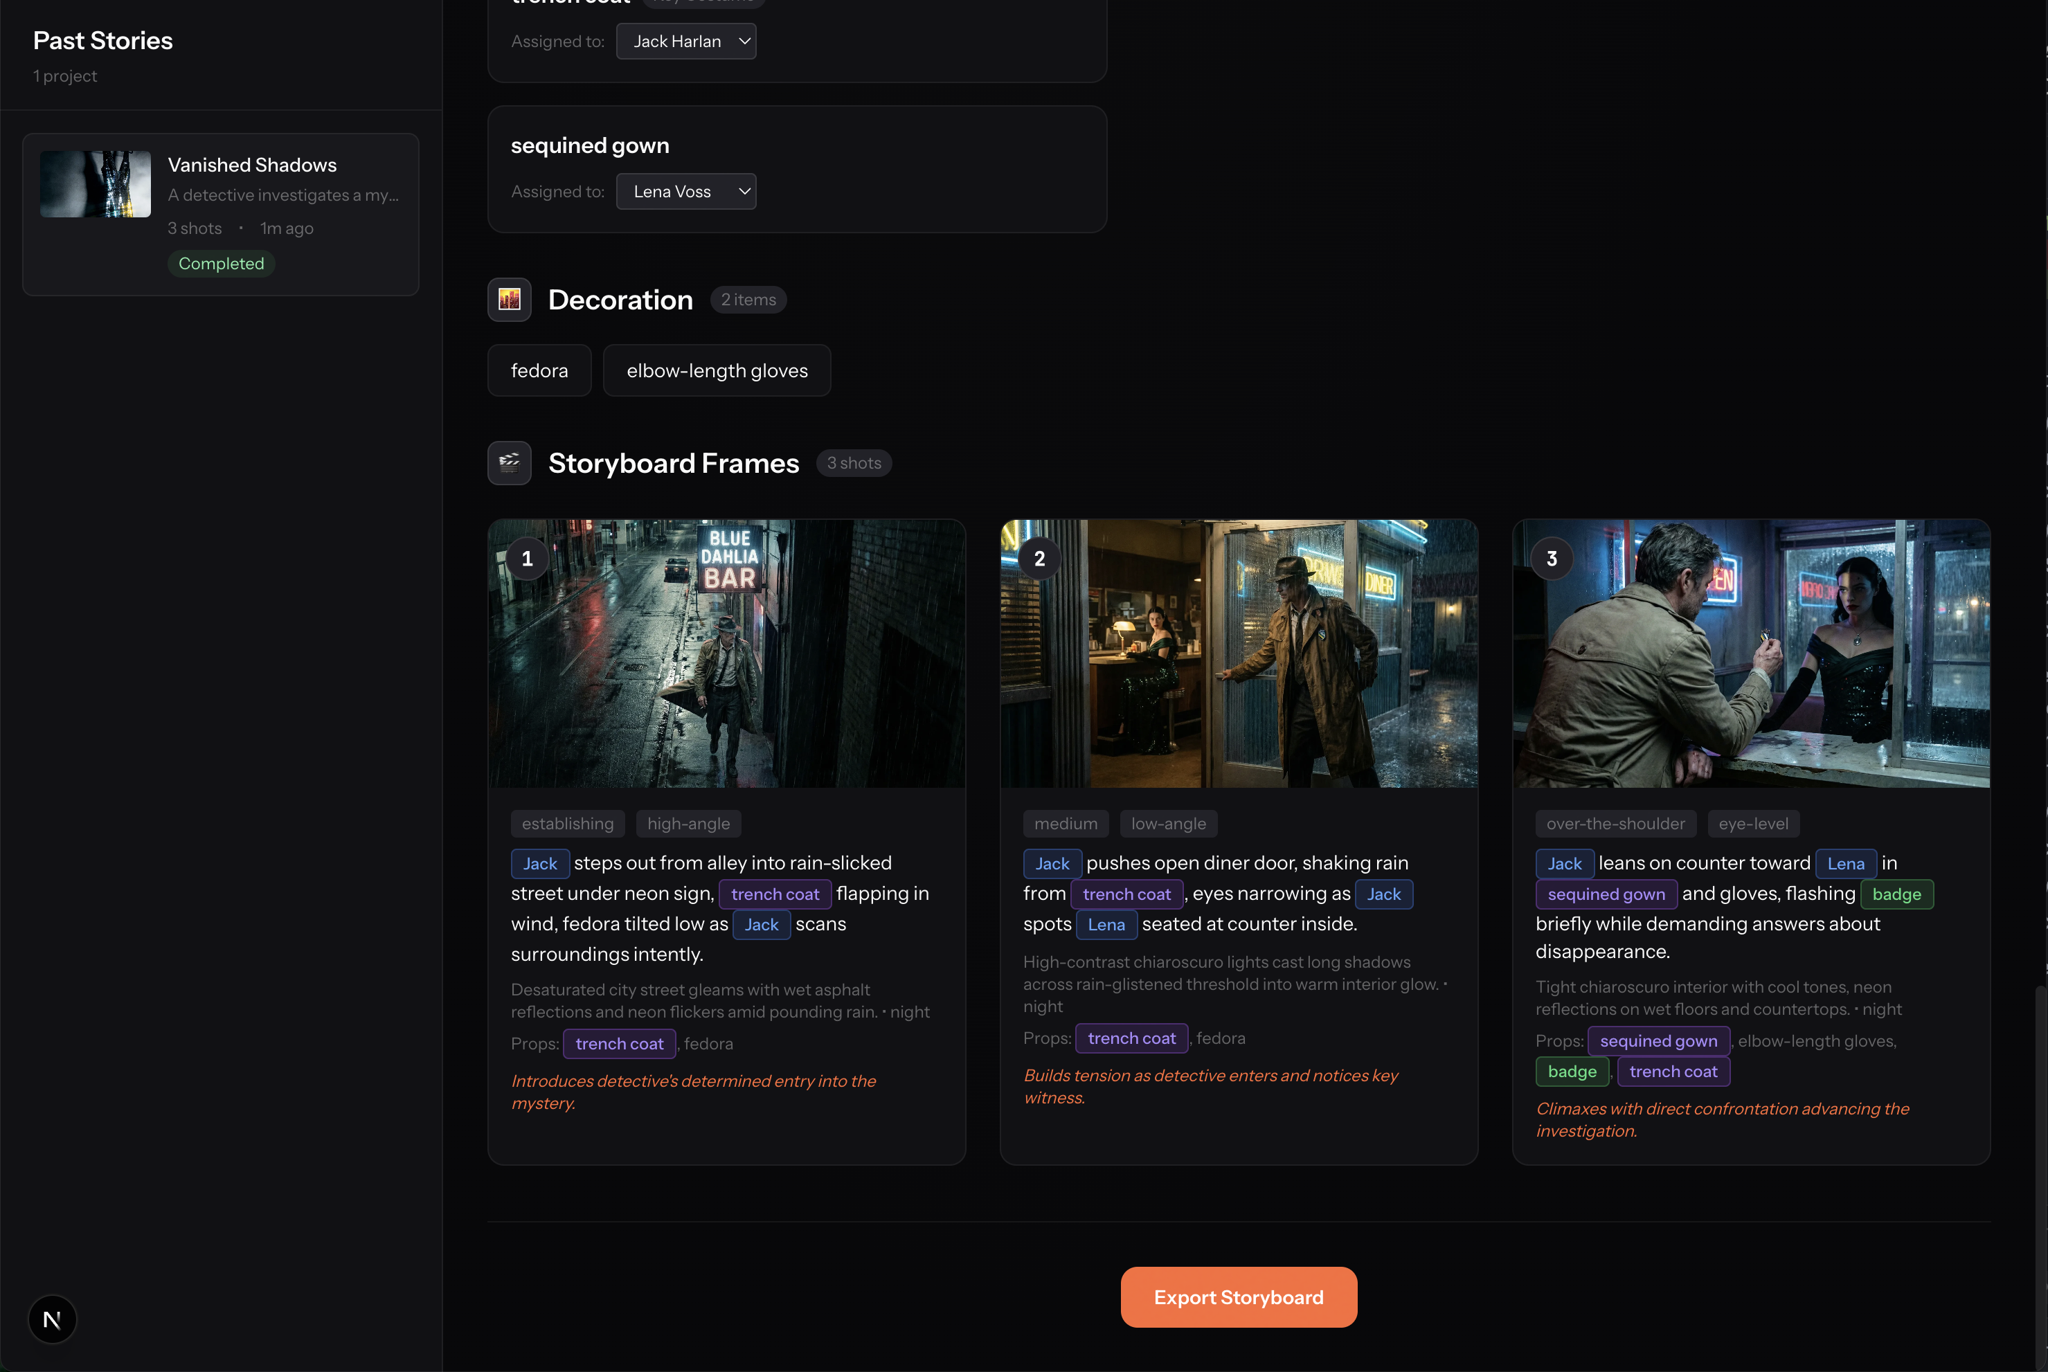Click the Lena tag in shot 2 description
Image resolution: width=2048 pixels, height=1372 pixels.
1106,925
